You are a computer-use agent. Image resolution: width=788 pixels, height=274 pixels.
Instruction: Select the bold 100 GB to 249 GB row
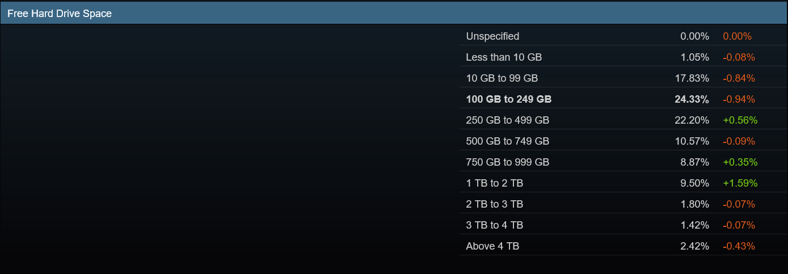pyautogui.click(x=508, y=99)
